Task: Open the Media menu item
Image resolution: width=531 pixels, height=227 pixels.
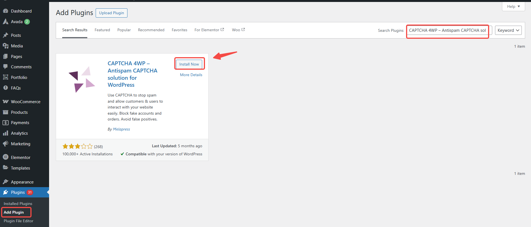Action: click(25, 46)
